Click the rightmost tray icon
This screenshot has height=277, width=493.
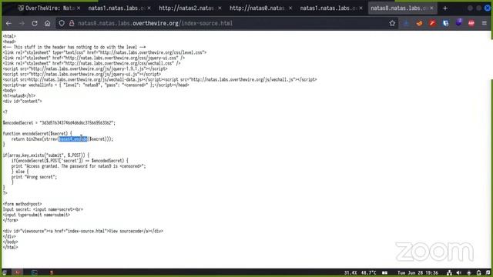pos(488,272)
